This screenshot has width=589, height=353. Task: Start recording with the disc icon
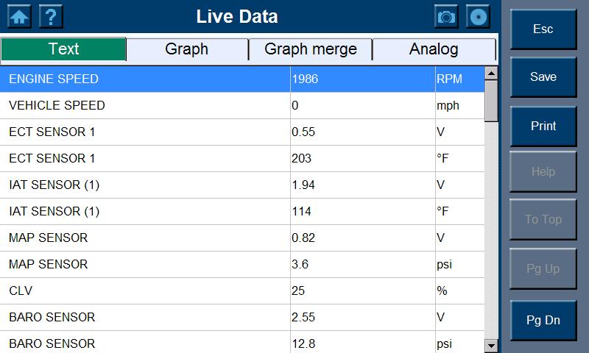[478, 16]
